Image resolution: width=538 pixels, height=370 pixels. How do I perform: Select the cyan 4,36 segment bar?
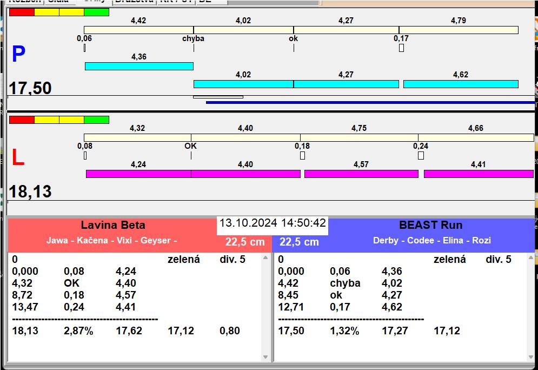click(139, 66)
